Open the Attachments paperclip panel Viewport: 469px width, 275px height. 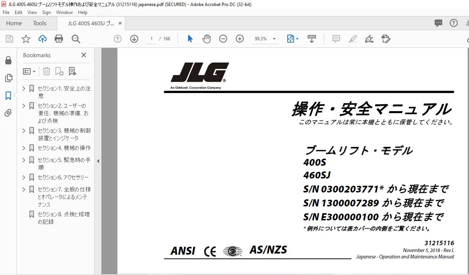(8, 113)
